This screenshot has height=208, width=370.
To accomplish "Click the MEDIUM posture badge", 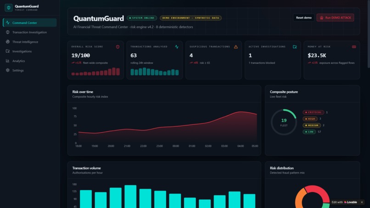I will [312, 125].
